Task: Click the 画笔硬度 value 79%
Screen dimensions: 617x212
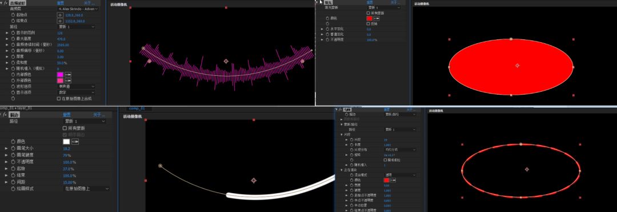Action: pyautogui.click(x=67, y=156)
